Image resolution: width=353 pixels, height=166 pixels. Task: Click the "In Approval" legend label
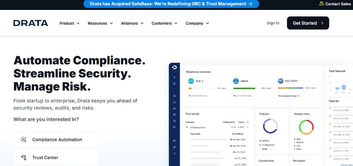pos(268,145)
